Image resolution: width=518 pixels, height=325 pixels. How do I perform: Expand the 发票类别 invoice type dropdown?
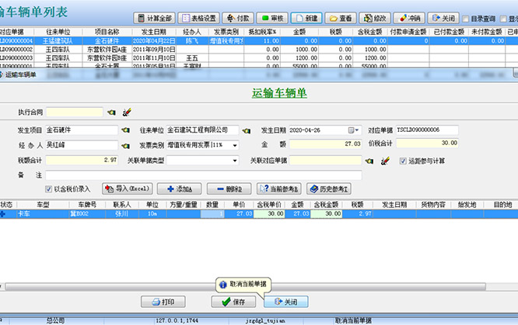pos(234,145)
